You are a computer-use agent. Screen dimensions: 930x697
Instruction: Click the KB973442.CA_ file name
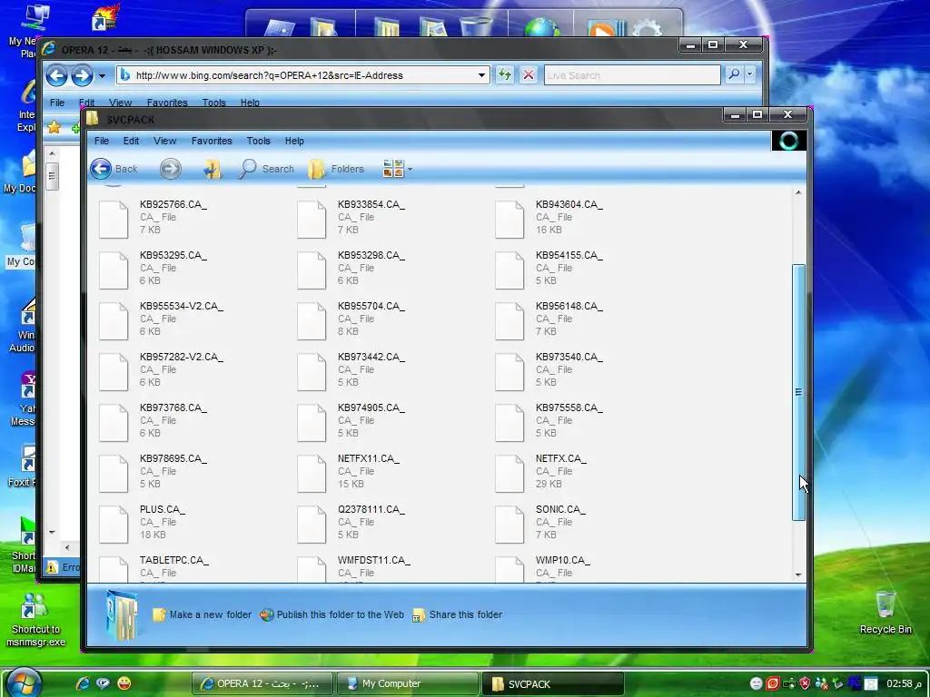click(x=371, y=358)
